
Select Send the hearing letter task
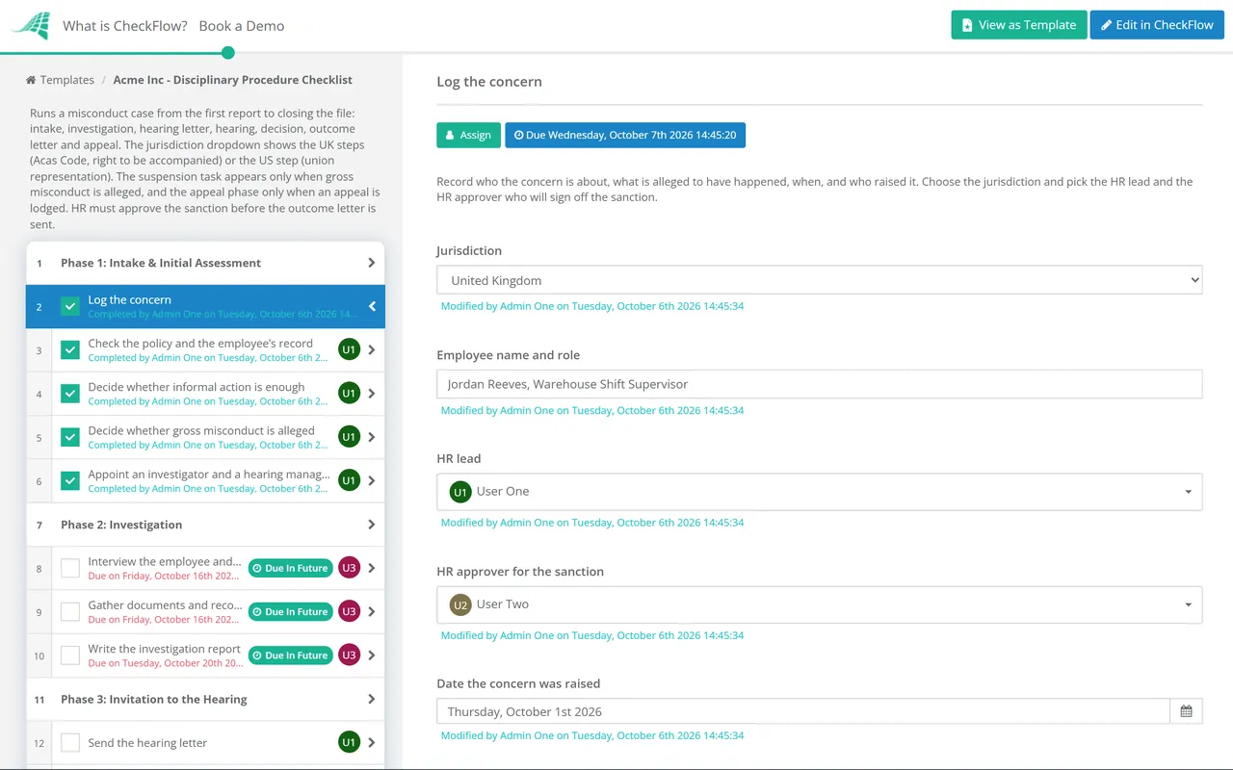click(147, 743)
